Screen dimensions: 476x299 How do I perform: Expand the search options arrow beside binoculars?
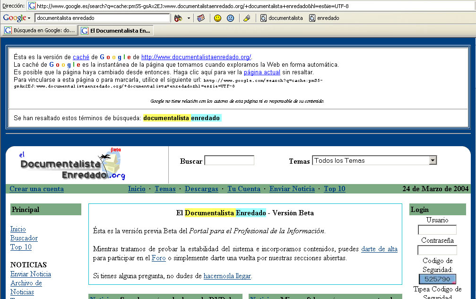coord(189,18)
